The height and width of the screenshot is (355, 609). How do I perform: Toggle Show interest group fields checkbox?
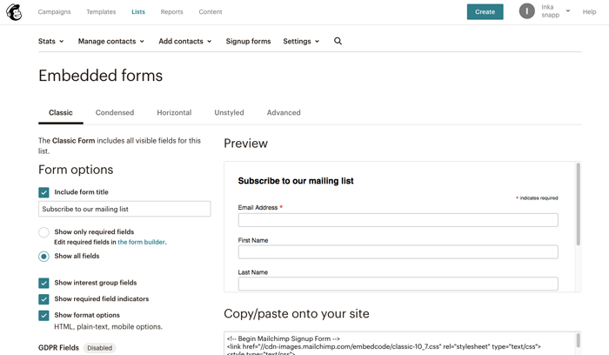pos(43,283)
